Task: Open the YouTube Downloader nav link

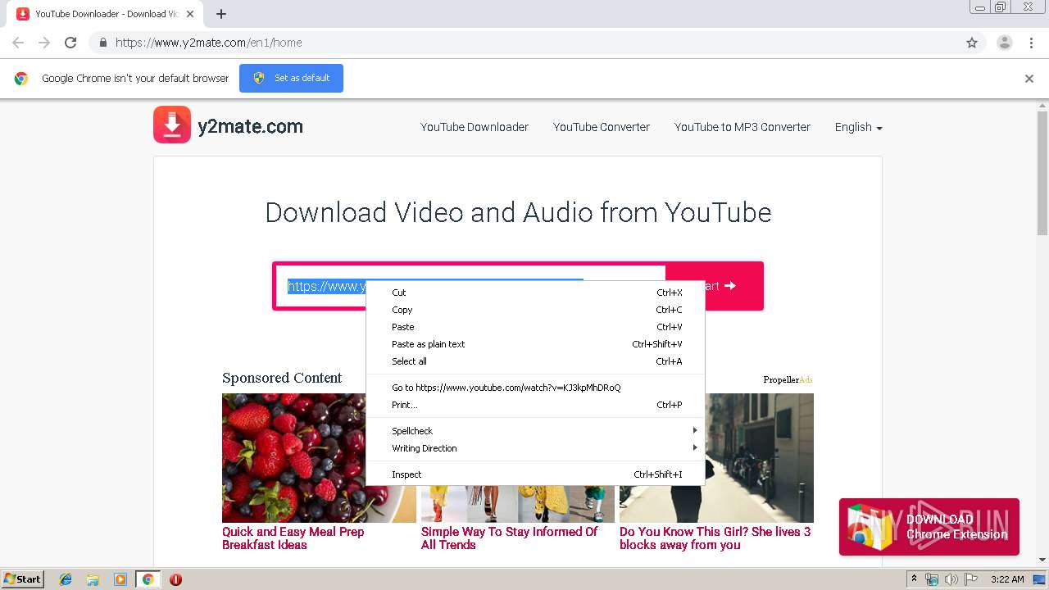Action: click(x=475, y=127)
